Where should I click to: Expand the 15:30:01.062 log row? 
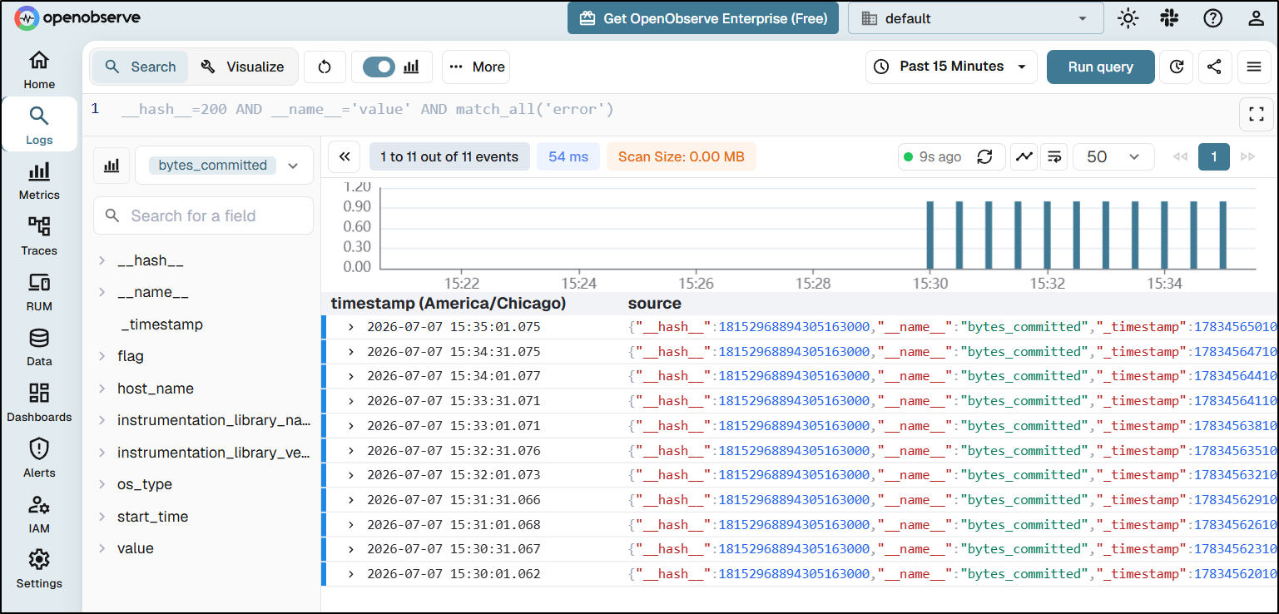tap(351, 574)
